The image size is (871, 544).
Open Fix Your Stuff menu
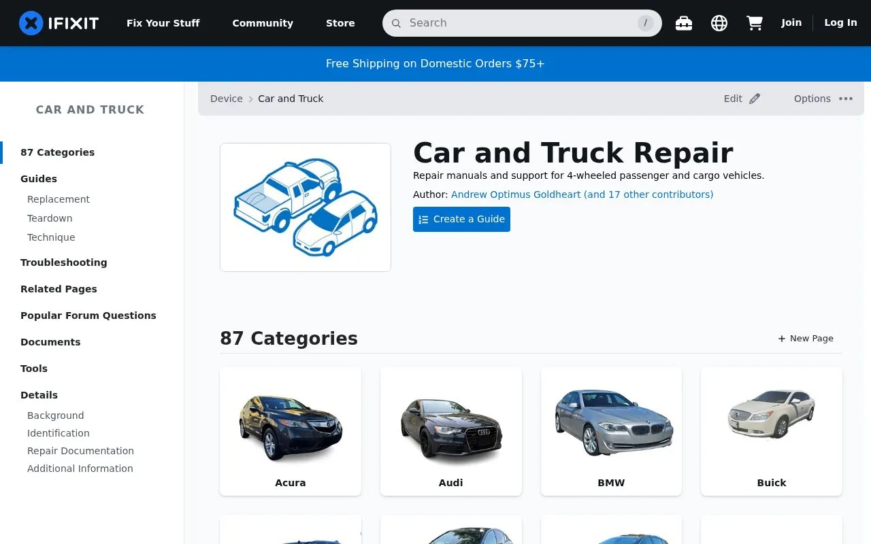pyautogui.click(x=163, y=23)
